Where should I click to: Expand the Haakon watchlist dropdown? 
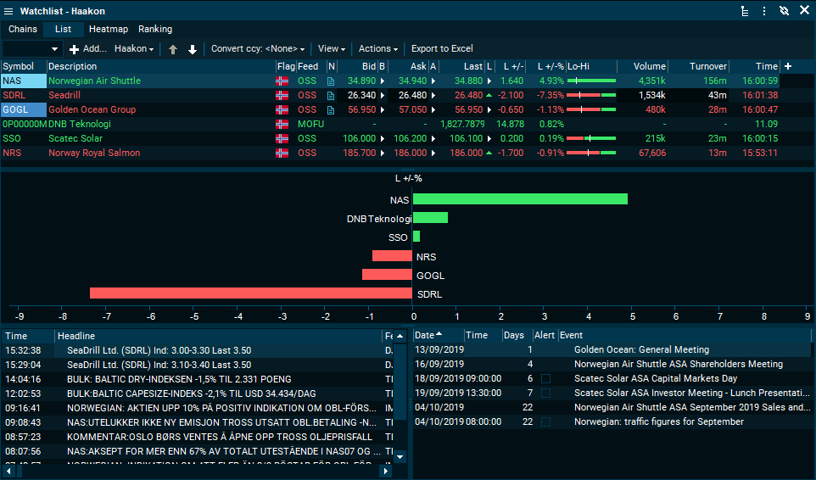coord(134,49)
